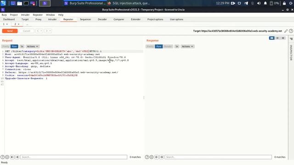Switch response view to Raw
The width and height of the screenshot is (294, 165).
[158, 46]
